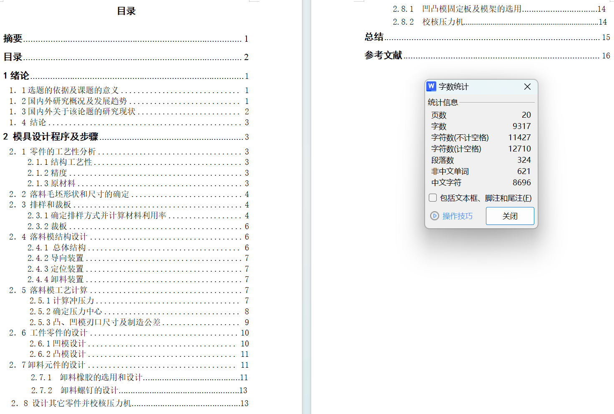Image resolution: width=614 pixels, height=414 pixels.
Task: Click the centered 目录 page title
Action: coord(126,11)
